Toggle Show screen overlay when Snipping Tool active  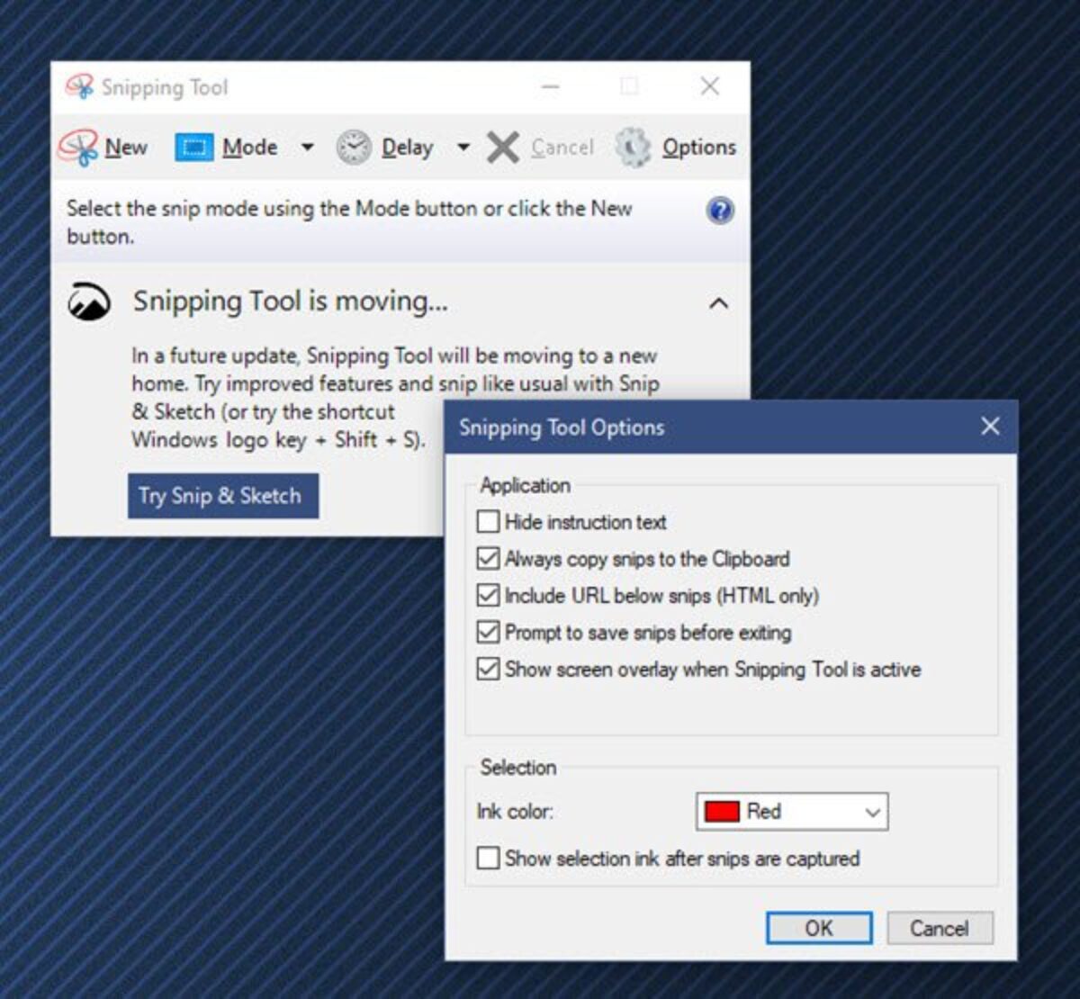click(488, 670)
